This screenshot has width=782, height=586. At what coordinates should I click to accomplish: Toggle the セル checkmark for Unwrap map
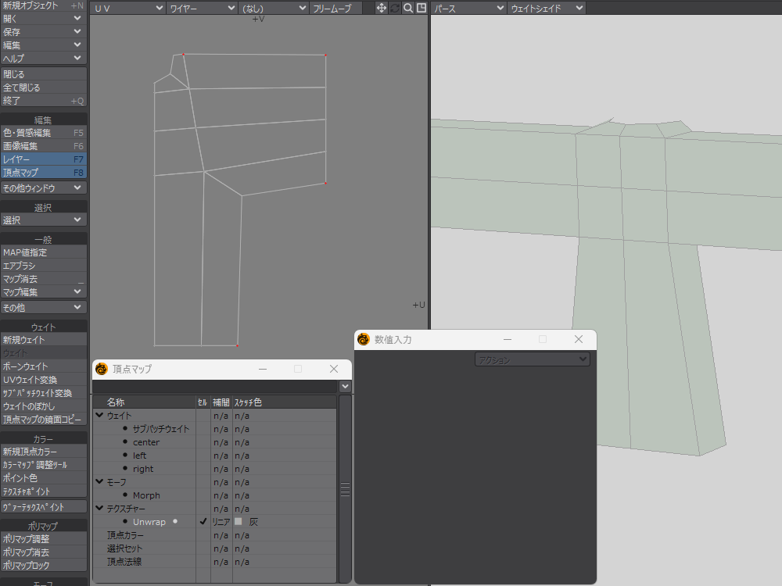tap(203, 522)
